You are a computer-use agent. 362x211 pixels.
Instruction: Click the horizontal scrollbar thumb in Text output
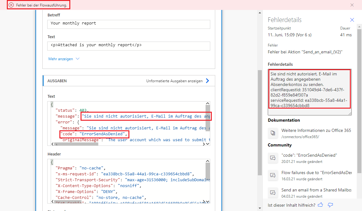tap(77, 144)
